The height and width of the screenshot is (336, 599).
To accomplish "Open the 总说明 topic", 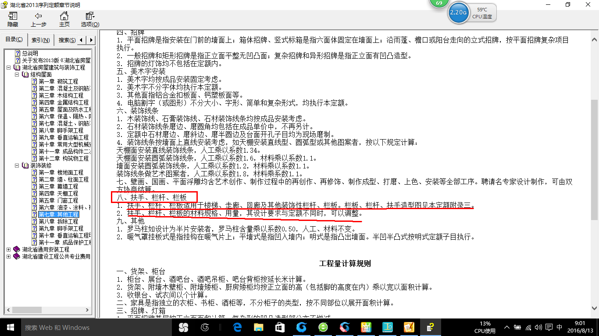I will 30,53.
